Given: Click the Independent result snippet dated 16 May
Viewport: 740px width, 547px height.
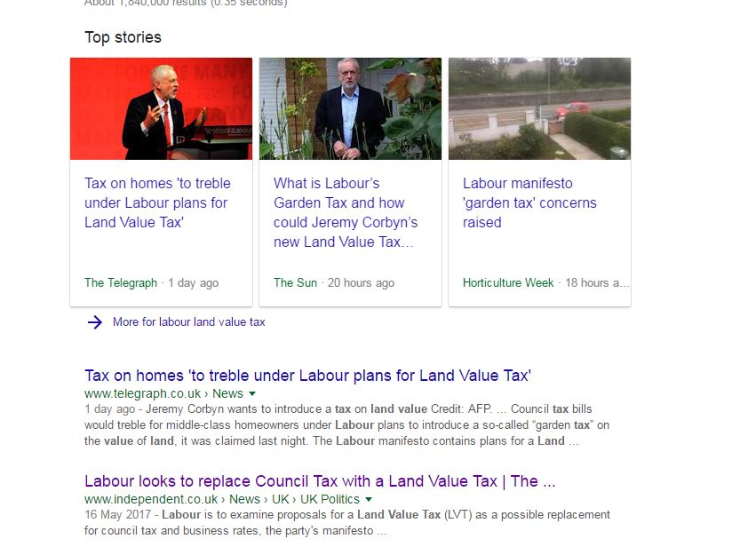Looking at the screenshot, I should tap(347, 523).
